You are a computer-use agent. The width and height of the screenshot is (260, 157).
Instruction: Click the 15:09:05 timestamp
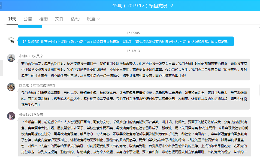[133, 33]
